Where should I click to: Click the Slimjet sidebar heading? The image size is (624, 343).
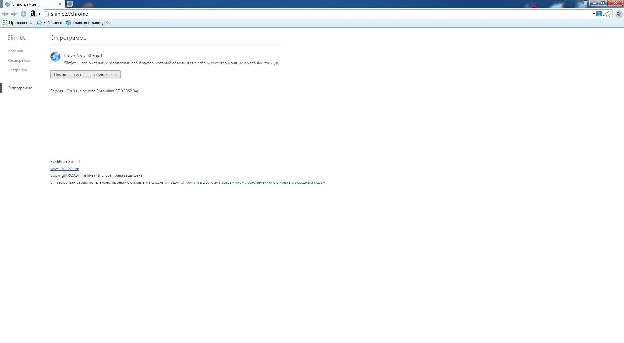(16, 38)
